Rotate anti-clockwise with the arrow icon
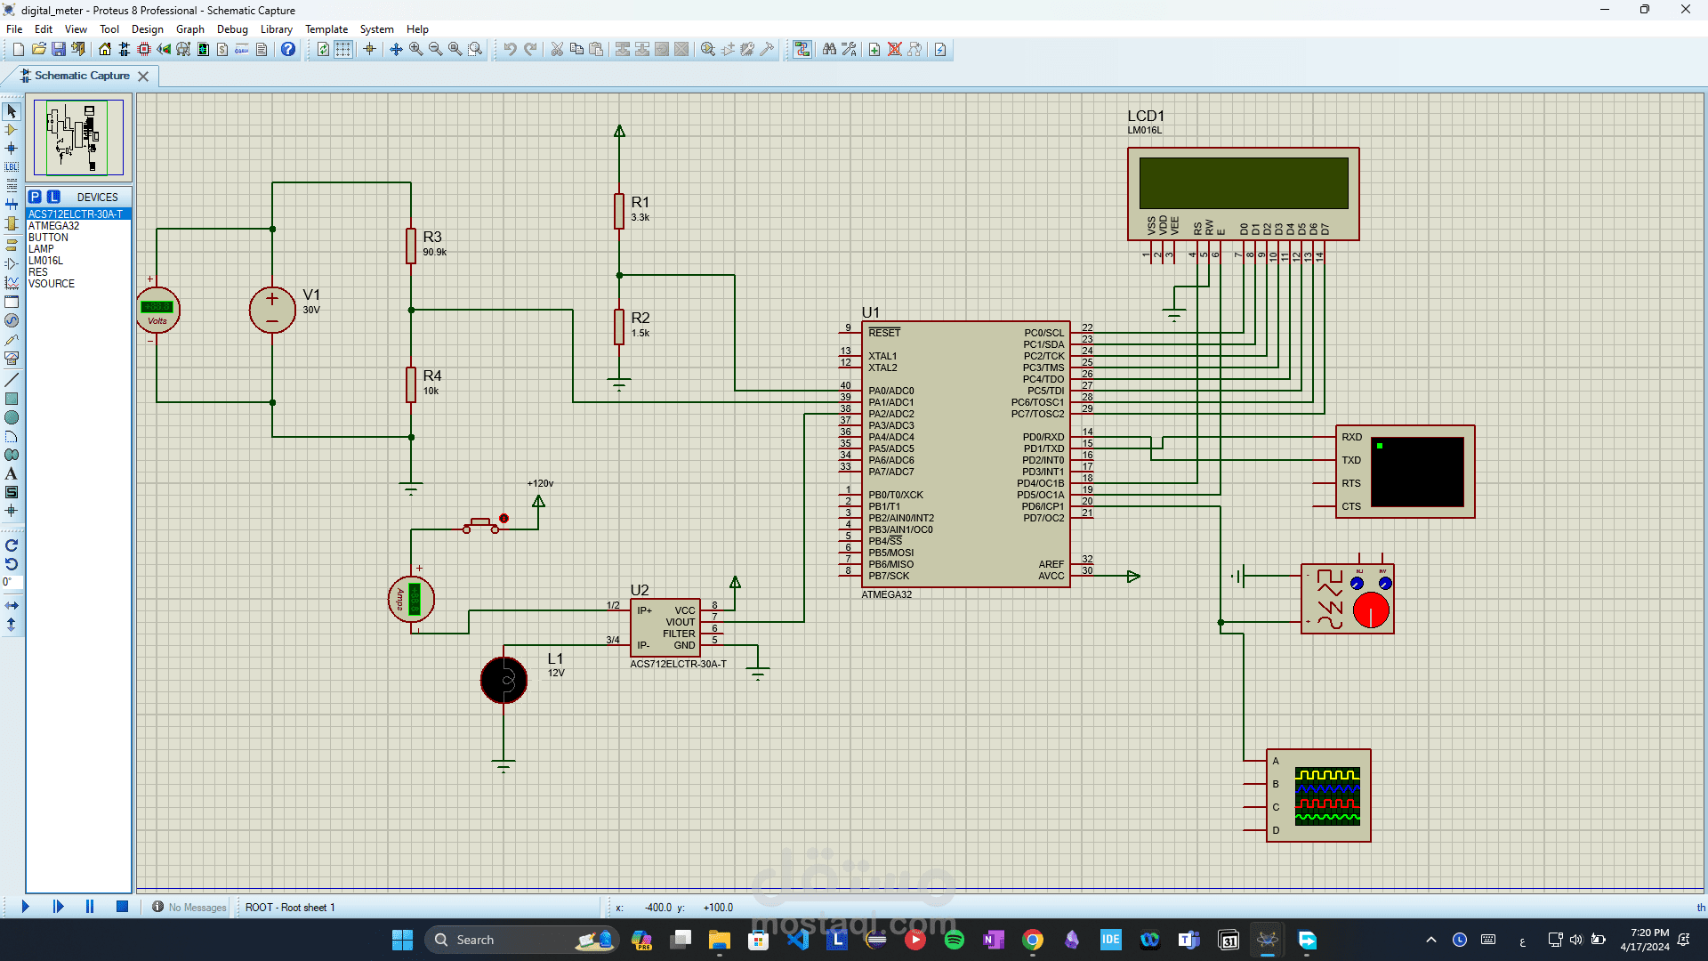 tap(12, 564)
